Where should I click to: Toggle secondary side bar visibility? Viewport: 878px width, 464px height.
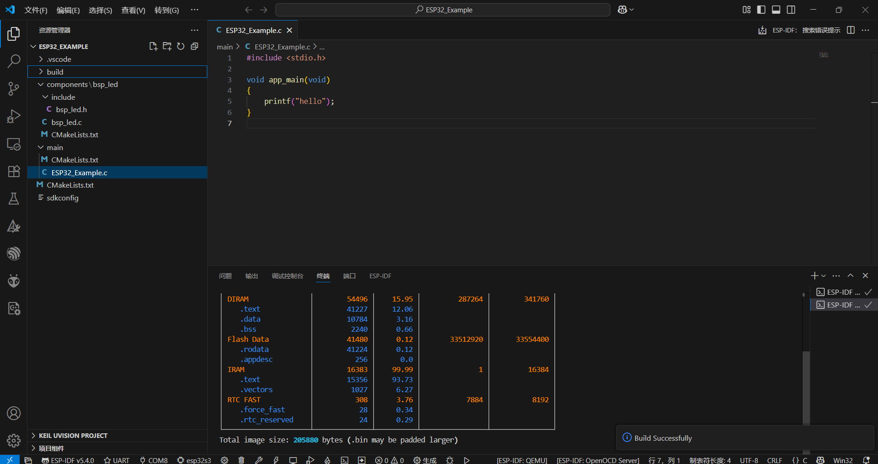tap(791, 10)
